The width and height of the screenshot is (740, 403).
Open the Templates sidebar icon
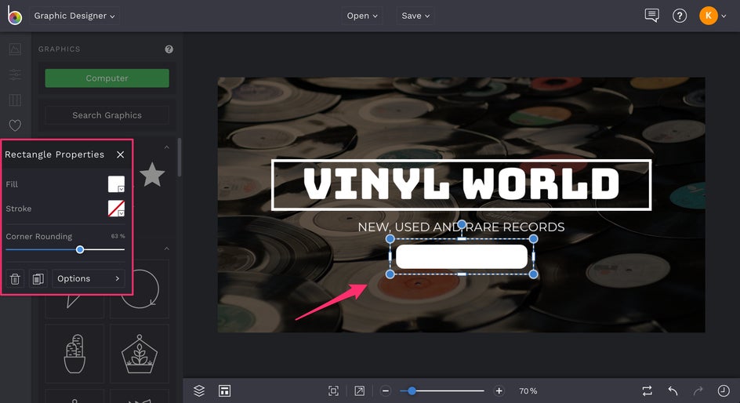click(15, 100)
